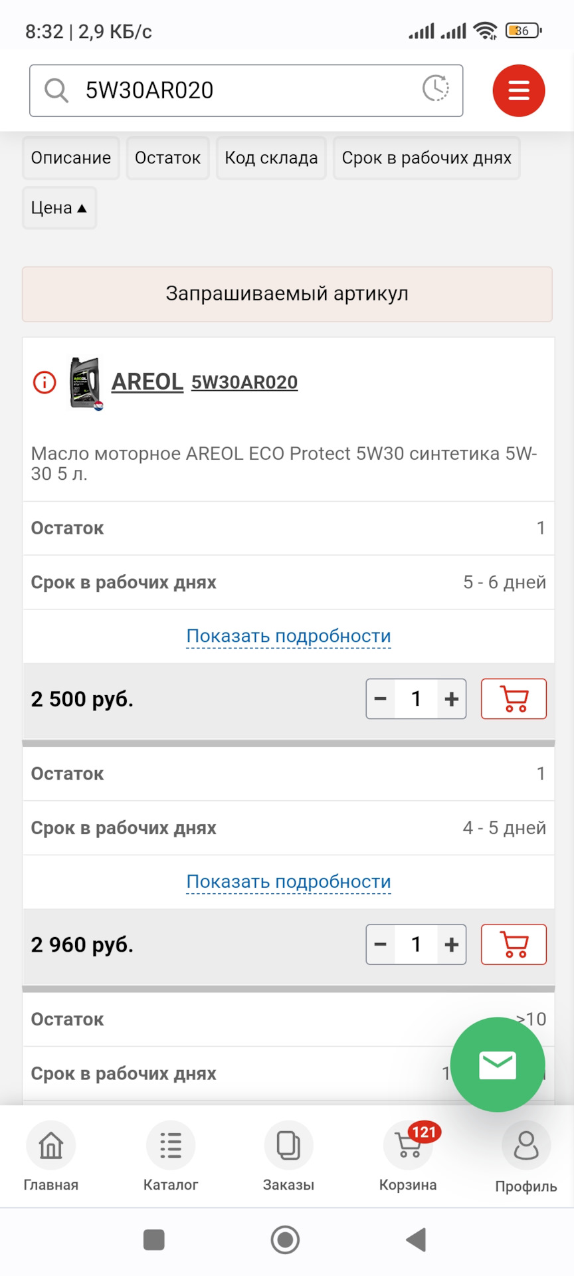Open the 5W30AR020 article link
574x1276 pixels.
(x=244, y=382)
